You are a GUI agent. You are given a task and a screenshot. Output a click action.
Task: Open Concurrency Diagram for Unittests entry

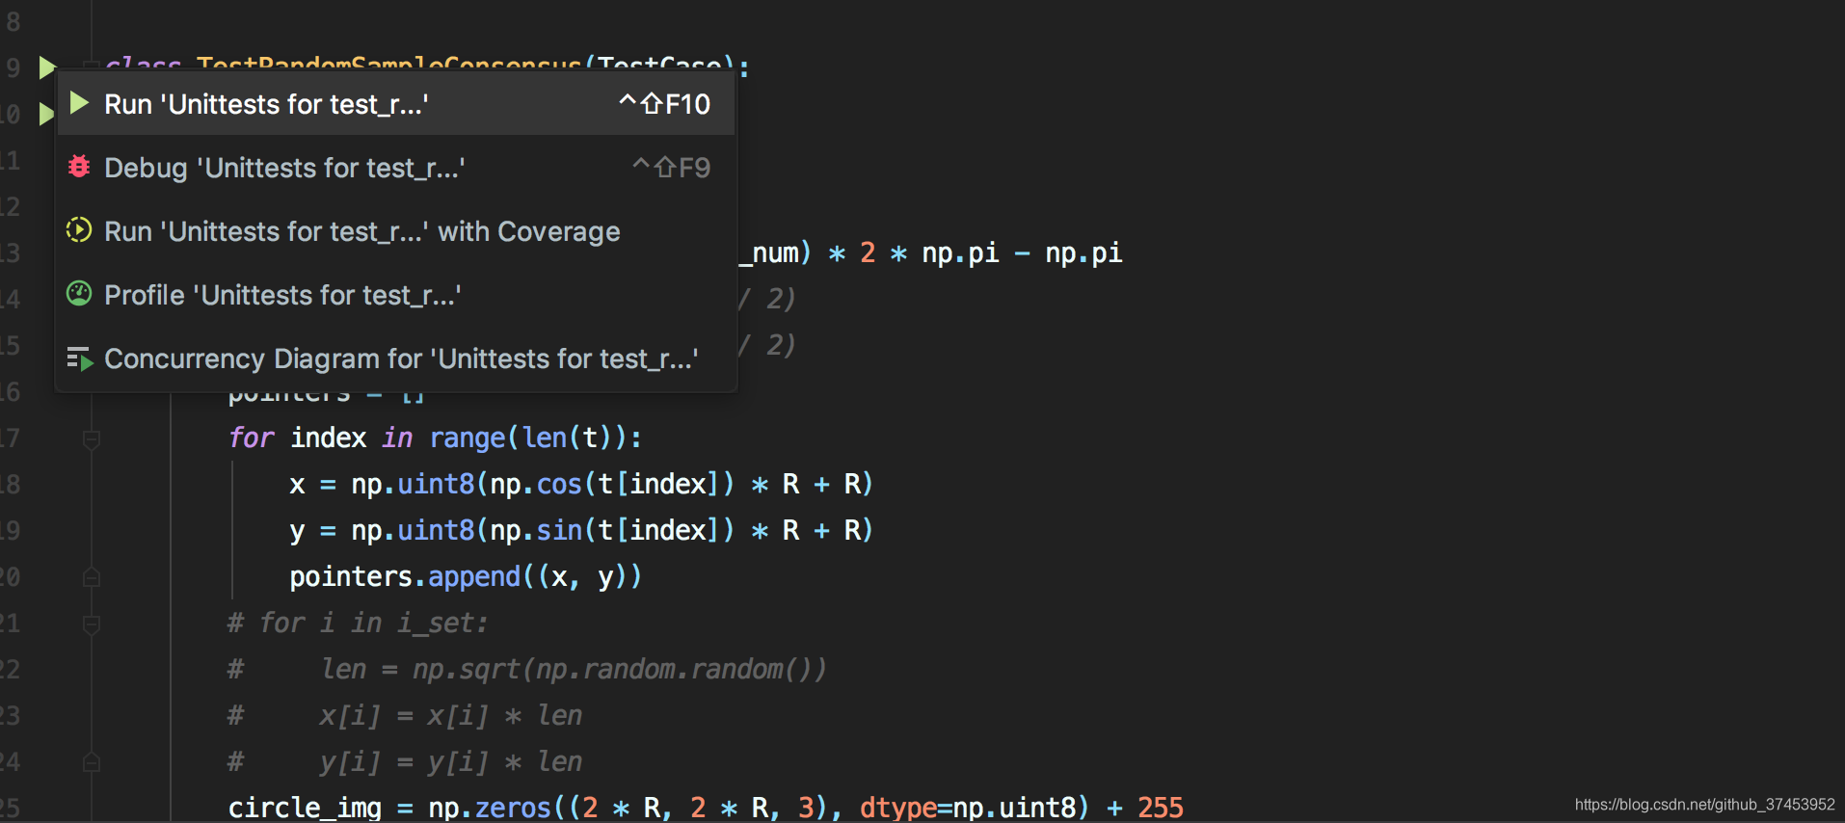396,358
